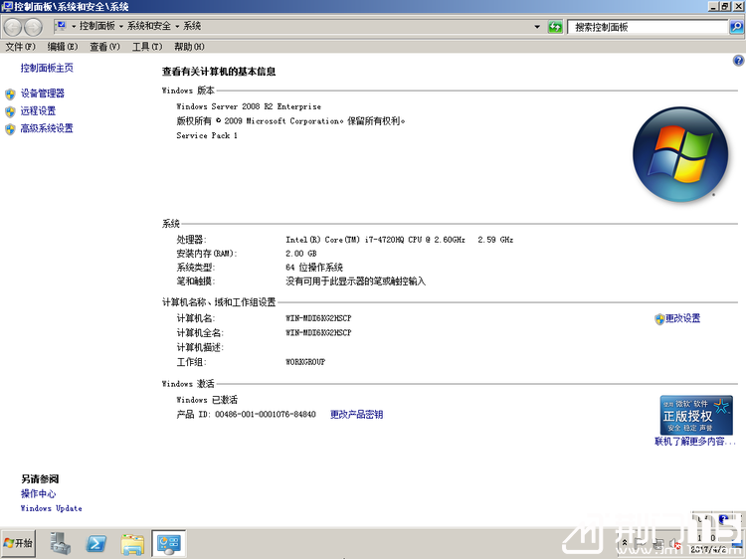Screen dimensions: 746x559
Task: Expand dropdown arrow after 系统和安全 breadcrumb
Action: click(x=177, y=26)
